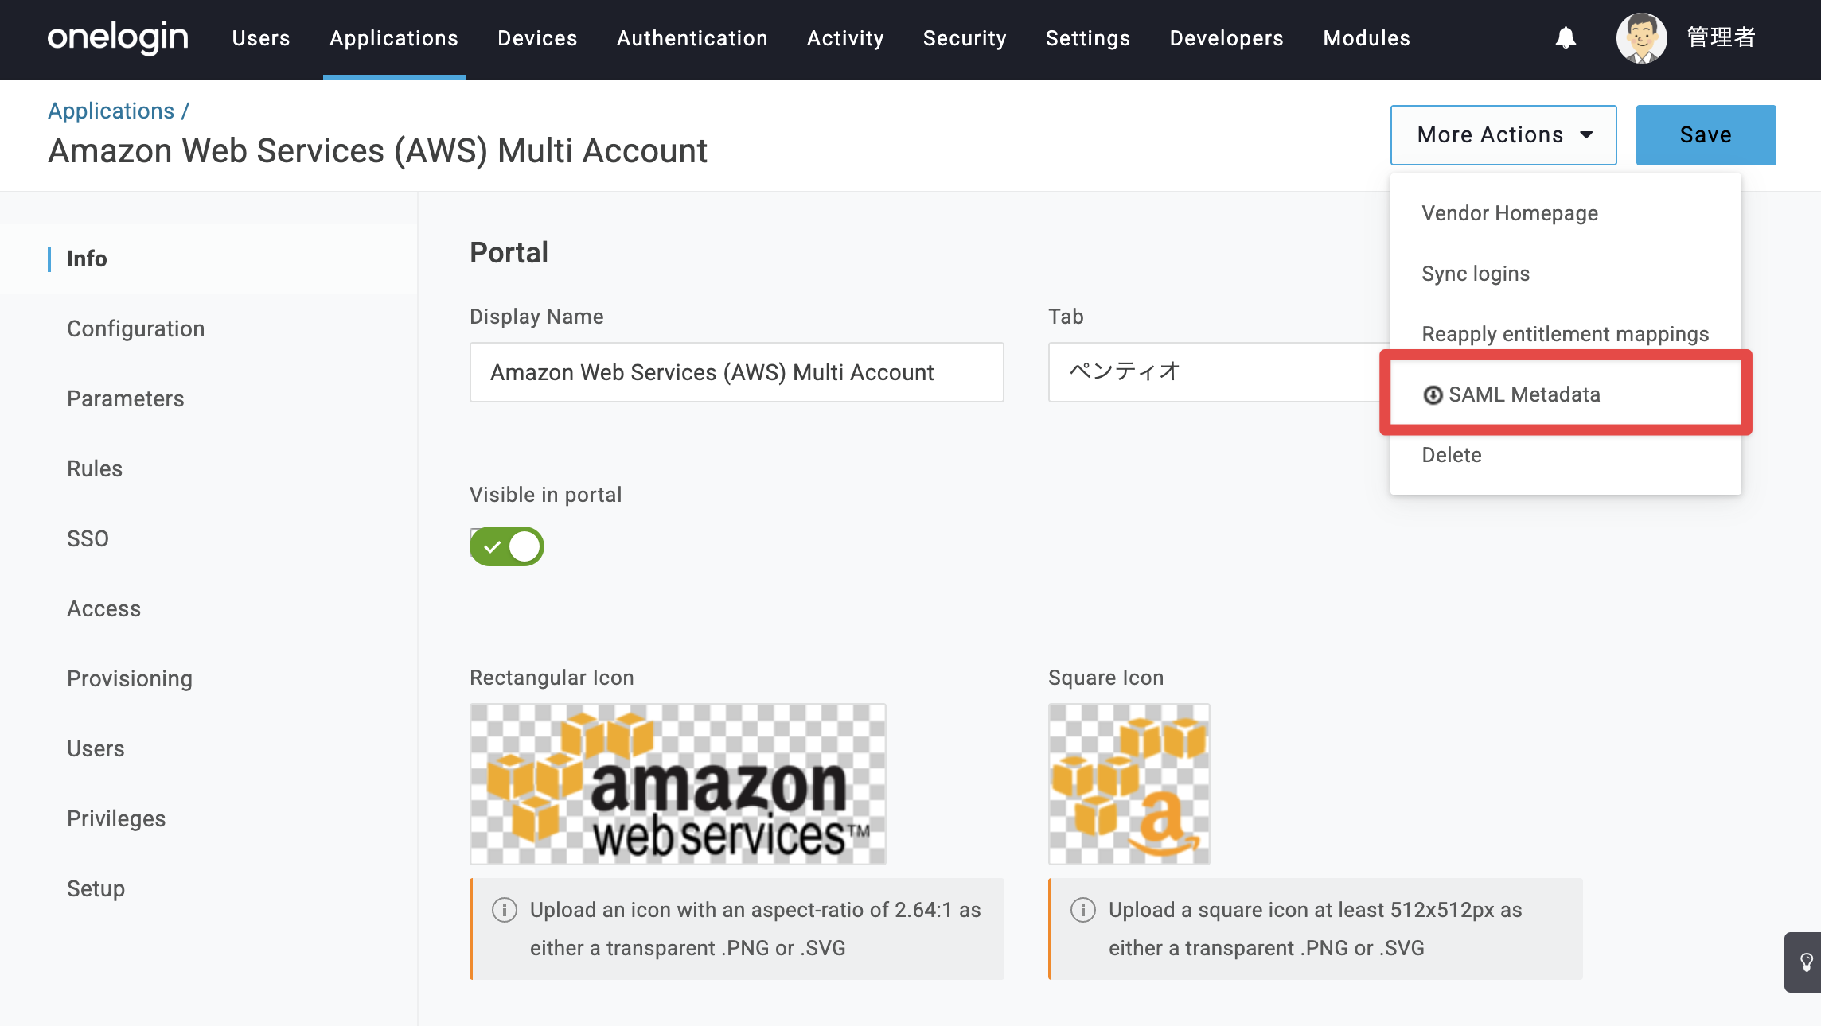
Task: Select Reapply entitlement mappings
Action: click(1566, 334)
